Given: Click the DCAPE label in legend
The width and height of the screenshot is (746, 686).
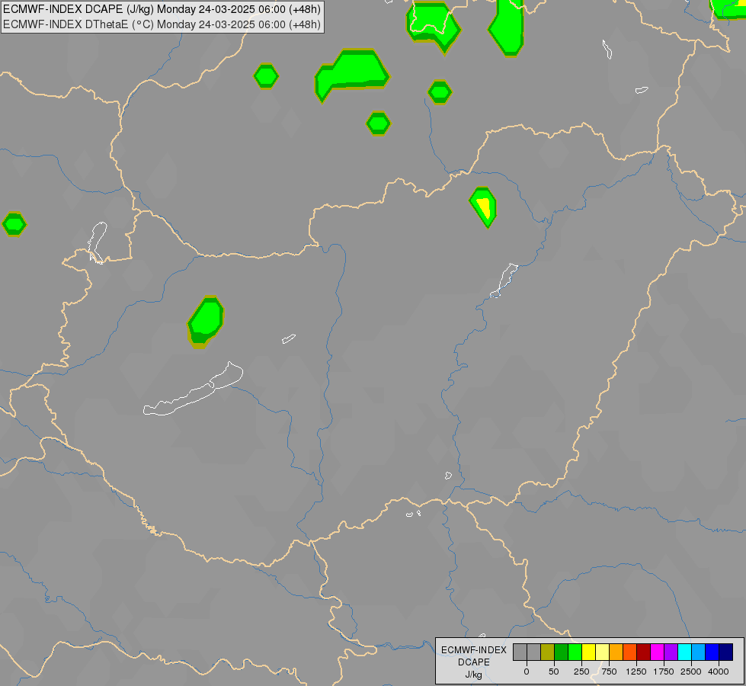Looking at the screenshot, I should [474, 662].
